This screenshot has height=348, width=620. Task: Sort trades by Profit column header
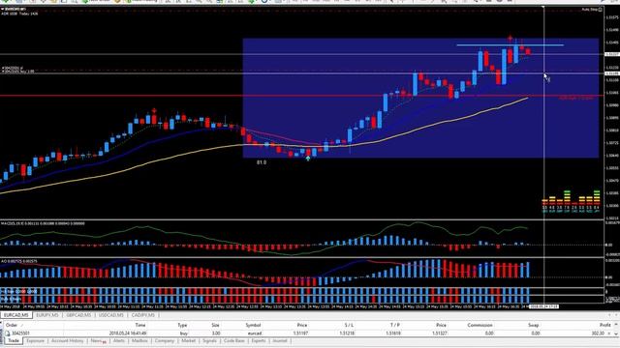click(604, 325)
